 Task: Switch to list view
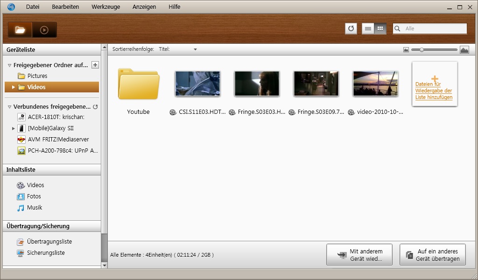tap(368, 28)
